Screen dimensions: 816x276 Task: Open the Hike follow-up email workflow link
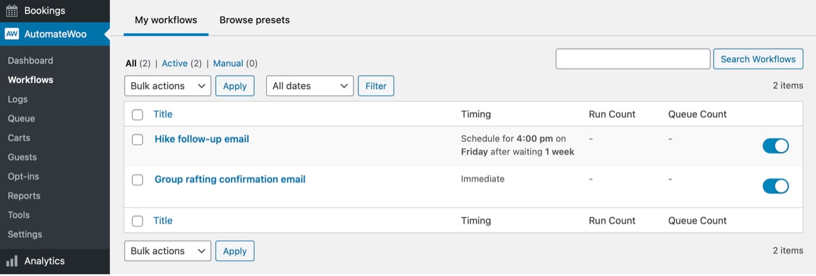(201, 139)
